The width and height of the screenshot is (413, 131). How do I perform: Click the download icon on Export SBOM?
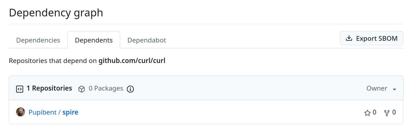[349, 38]
